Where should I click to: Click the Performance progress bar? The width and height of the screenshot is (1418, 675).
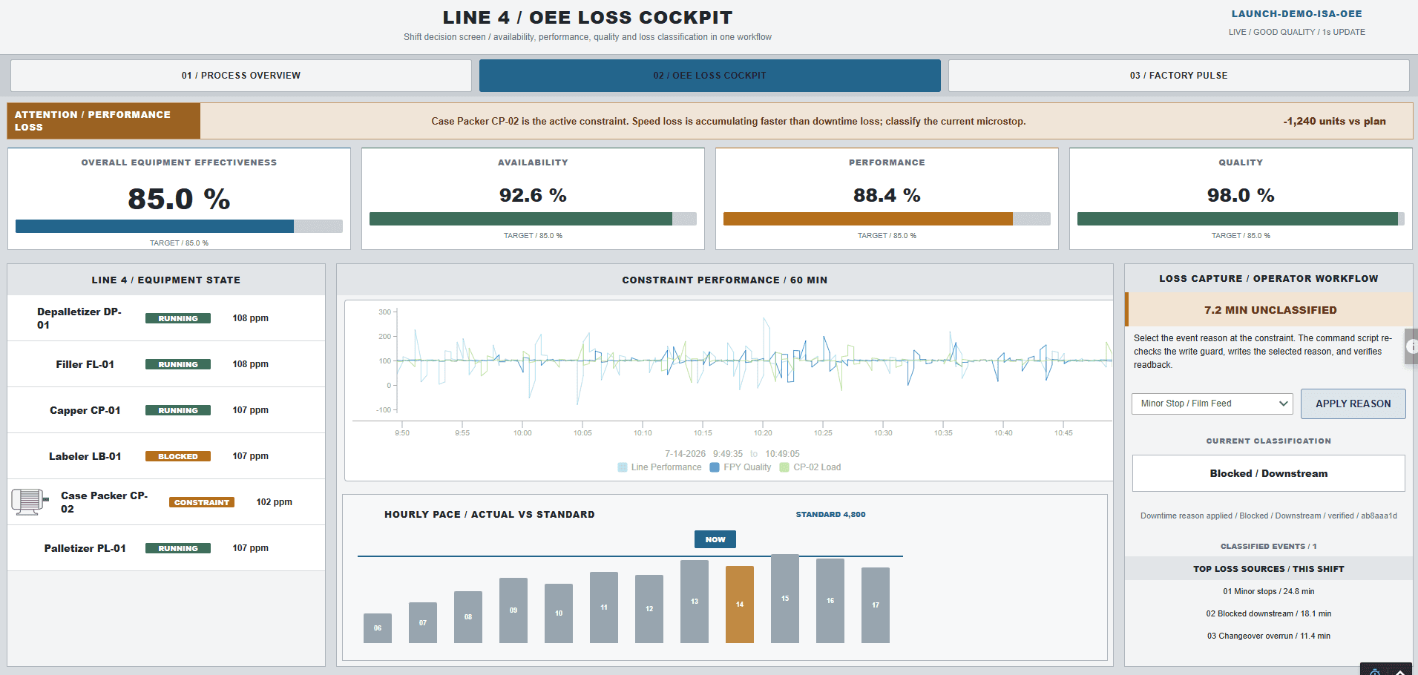[887, 219]
